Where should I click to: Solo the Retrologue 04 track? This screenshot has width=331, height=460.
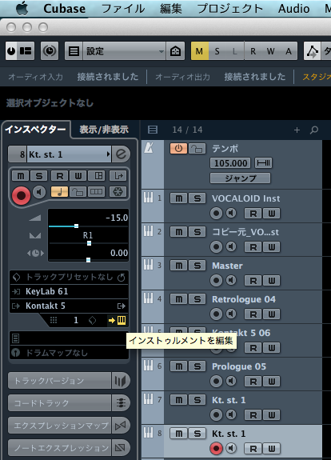tap(197, 299)
